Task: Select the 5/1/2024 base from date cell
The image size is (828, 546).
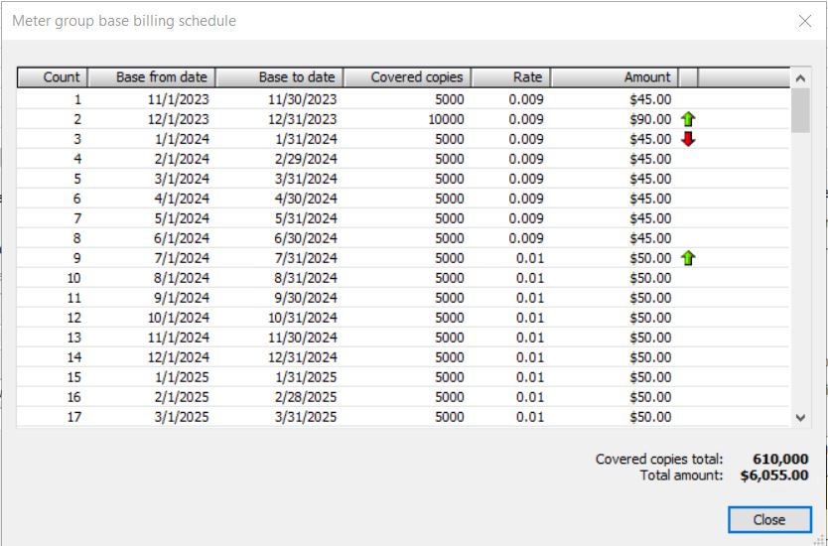Action: click(x=183, y=218)
